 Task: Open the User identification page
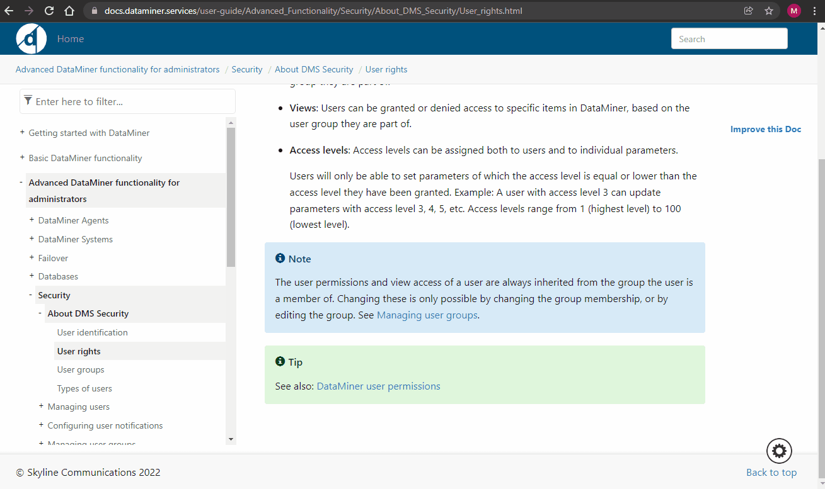92,332
